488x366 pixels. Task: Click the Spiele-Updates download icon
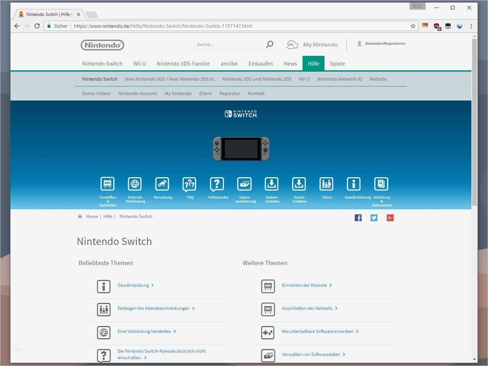[x=299, y=184]
